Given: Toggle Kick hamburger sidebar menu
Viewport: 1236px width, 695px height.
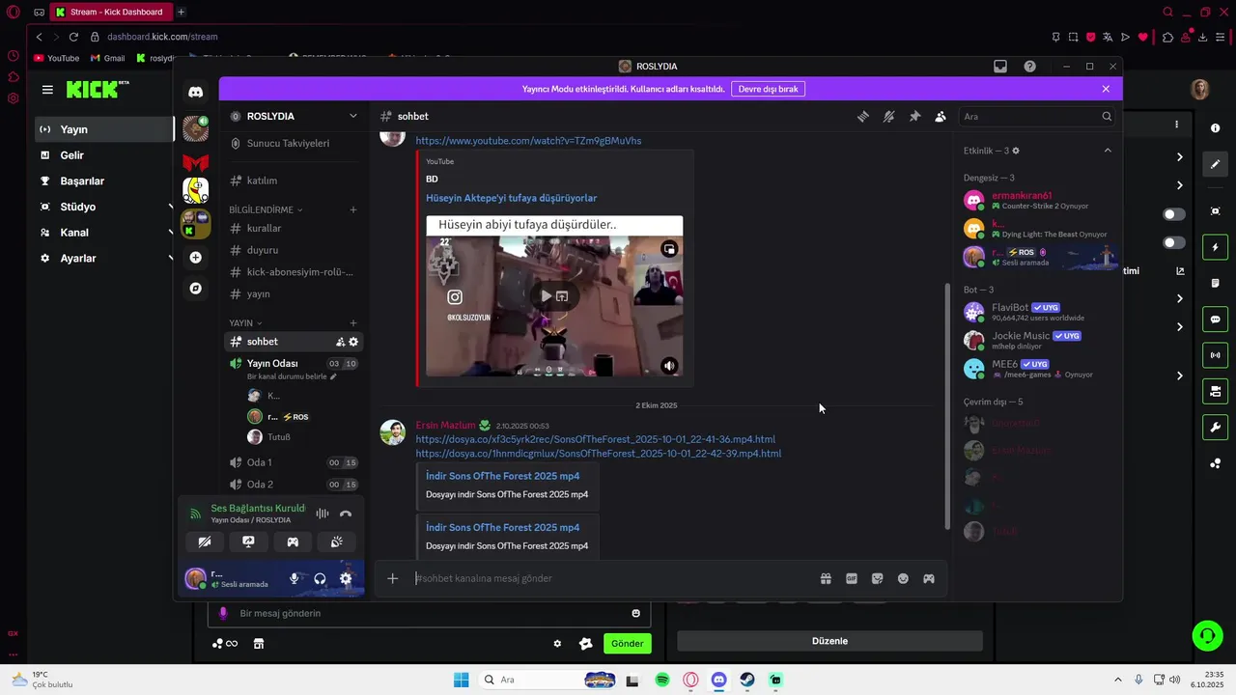Looking at the screenshot, I should (x=47, y=90).
